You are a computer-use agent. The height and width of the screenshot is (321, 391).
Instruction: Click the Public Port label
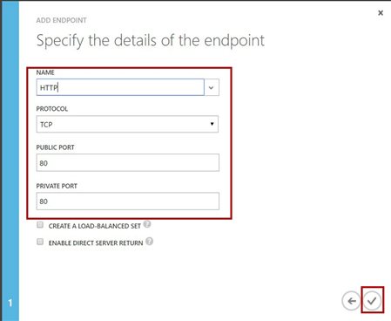pyautogui.click(x=55, y=147)
